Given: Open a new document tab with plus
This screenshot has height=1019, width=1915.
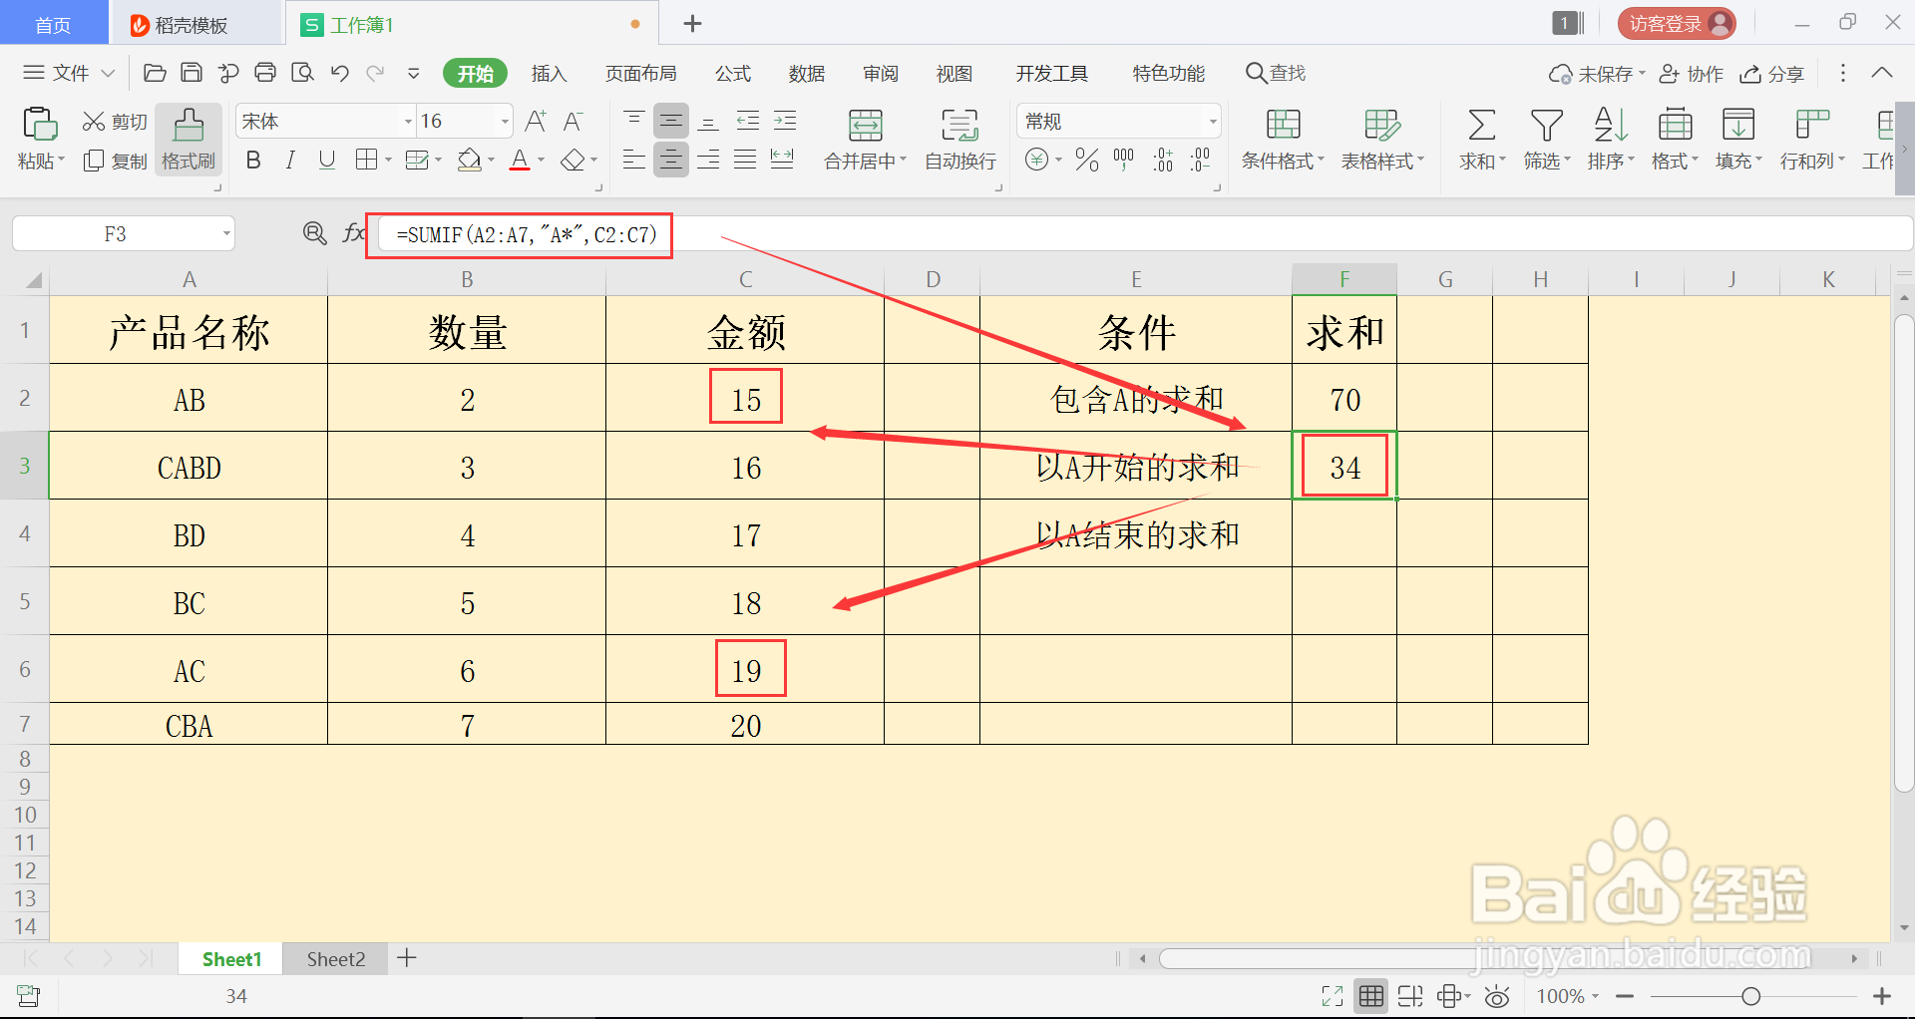Looking at the screenshot, I should [x=693, y=24].
